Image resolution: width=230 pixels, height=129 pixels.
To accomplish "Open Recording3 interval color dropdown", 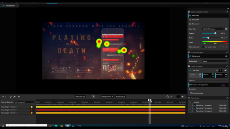I will (33, 113).
